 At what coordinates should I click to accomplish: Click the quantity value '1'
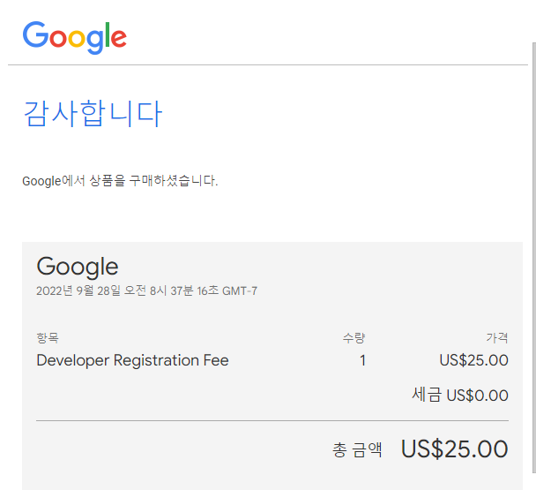362,360
